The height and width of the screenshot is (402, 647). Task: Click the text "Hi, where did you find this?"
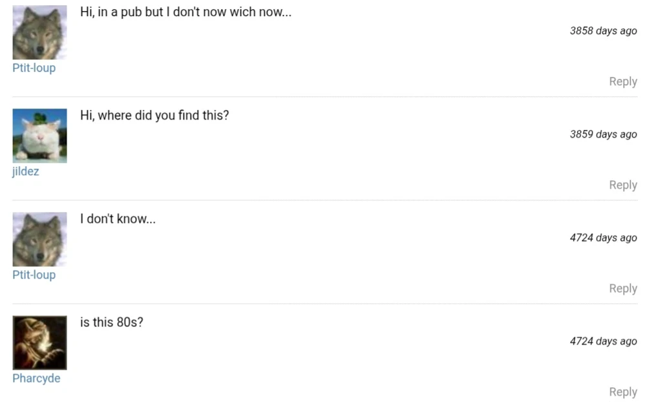tap(154, 116)
